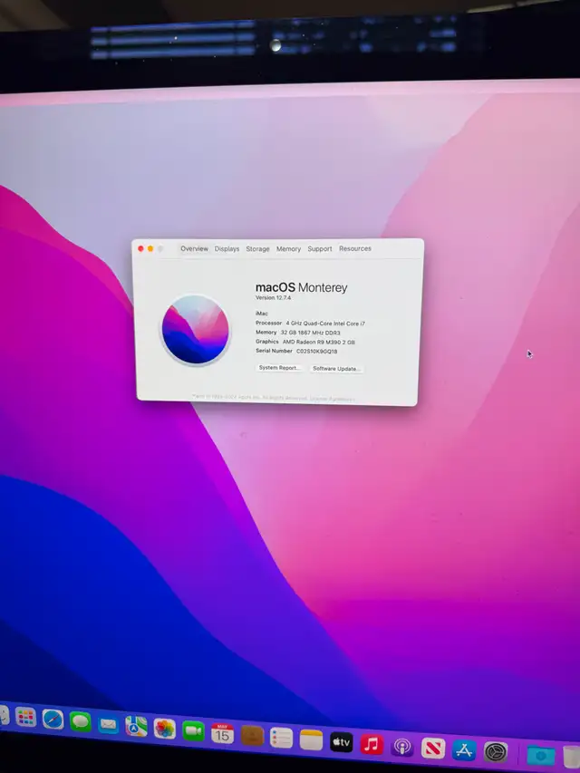The width and height of the screenshot is (580, 773).
Task: Launch the Apple TV app
Action: tap(342, 742)
